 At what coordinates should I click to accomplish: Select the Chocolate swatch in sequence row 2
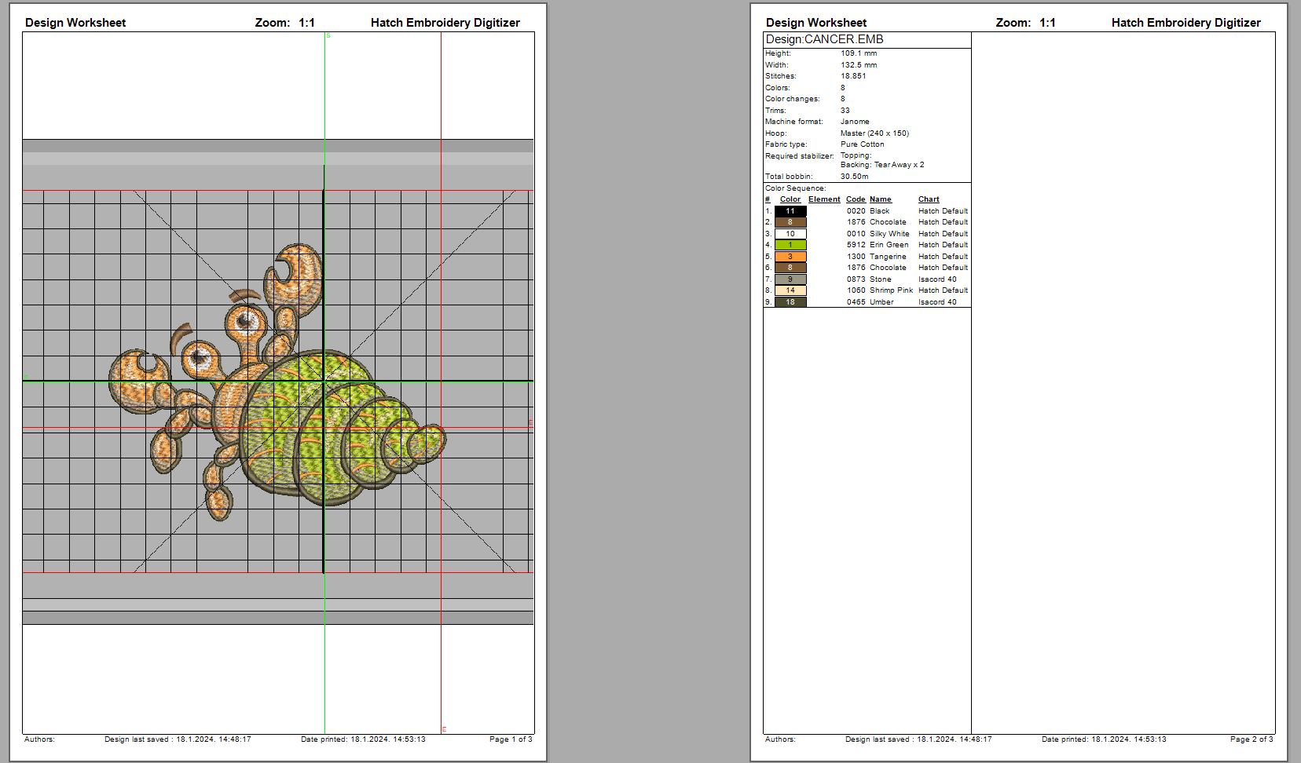click(x=790, y=222)
